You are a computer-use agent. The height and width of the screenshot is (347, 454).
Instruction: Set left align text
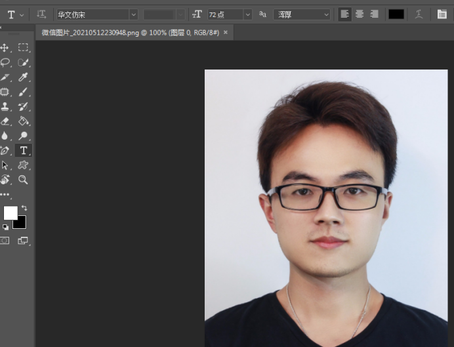tap(344, 14)
